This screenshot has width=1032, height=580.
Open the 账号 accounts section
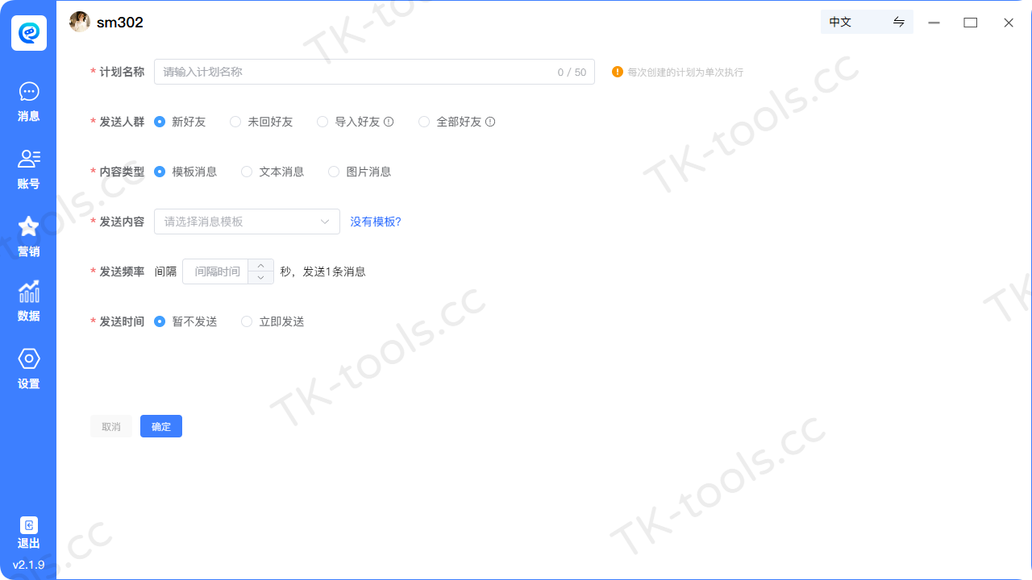coord(29,169)
